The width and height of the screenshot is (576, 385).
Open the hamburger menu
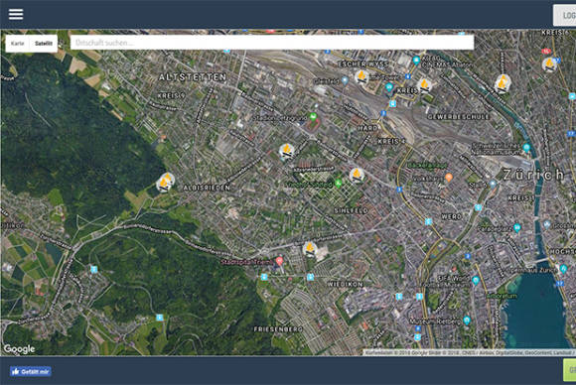coord(16,14)
